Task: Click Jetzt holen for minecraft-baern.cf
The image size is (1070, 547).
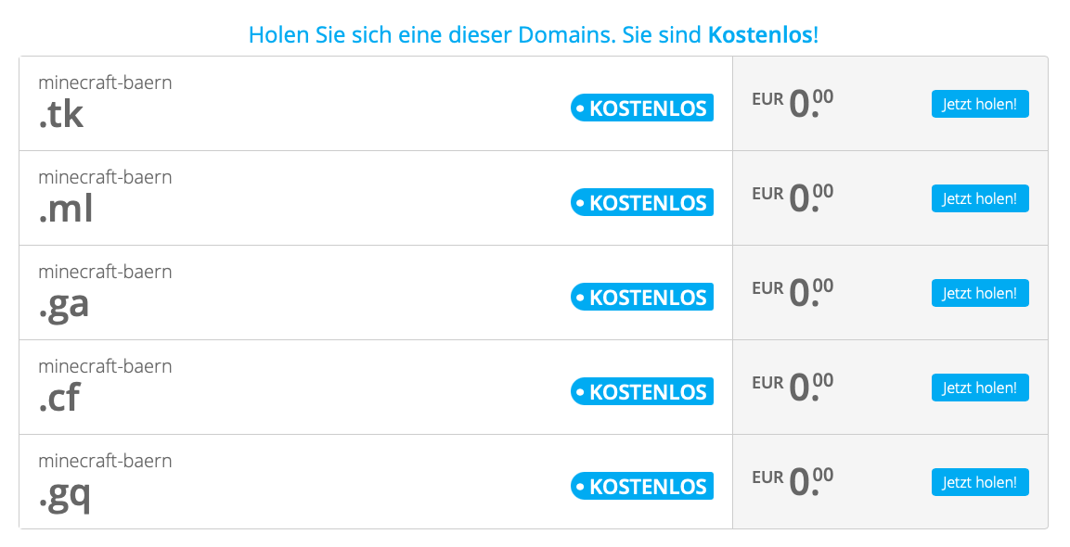Action: tap(980, 388)
